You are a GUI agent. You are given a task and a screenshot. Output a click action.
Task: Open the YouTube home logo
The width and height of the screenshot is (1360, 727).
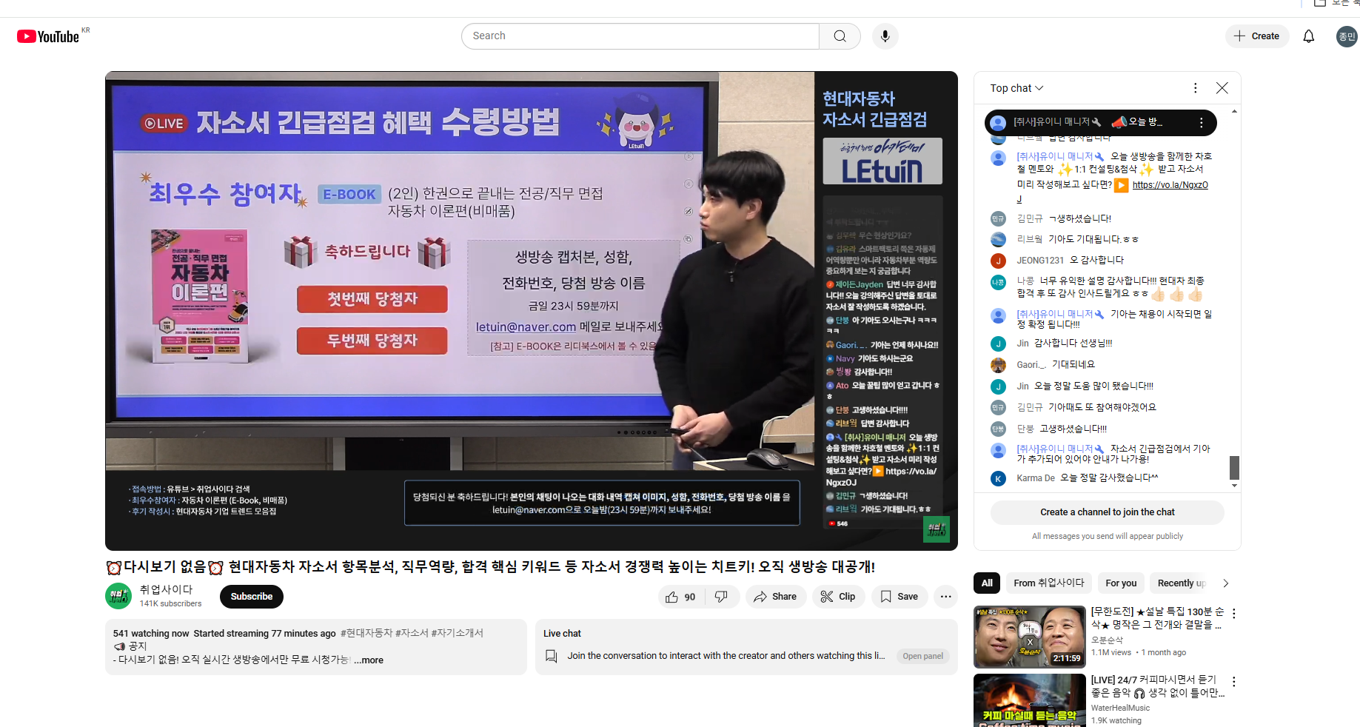click(48, 36)
